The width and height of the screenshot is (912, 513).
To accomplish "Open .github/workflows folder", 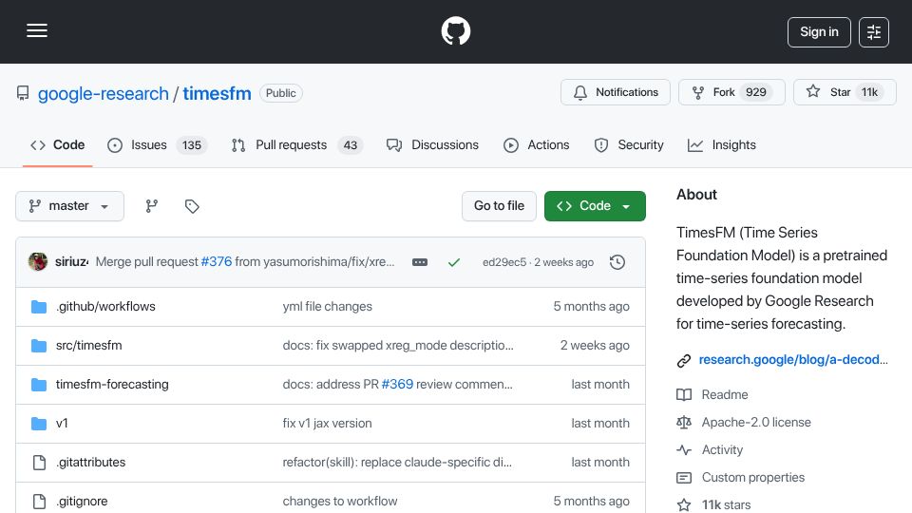I will pyautogui.click(x=105, y=307).
